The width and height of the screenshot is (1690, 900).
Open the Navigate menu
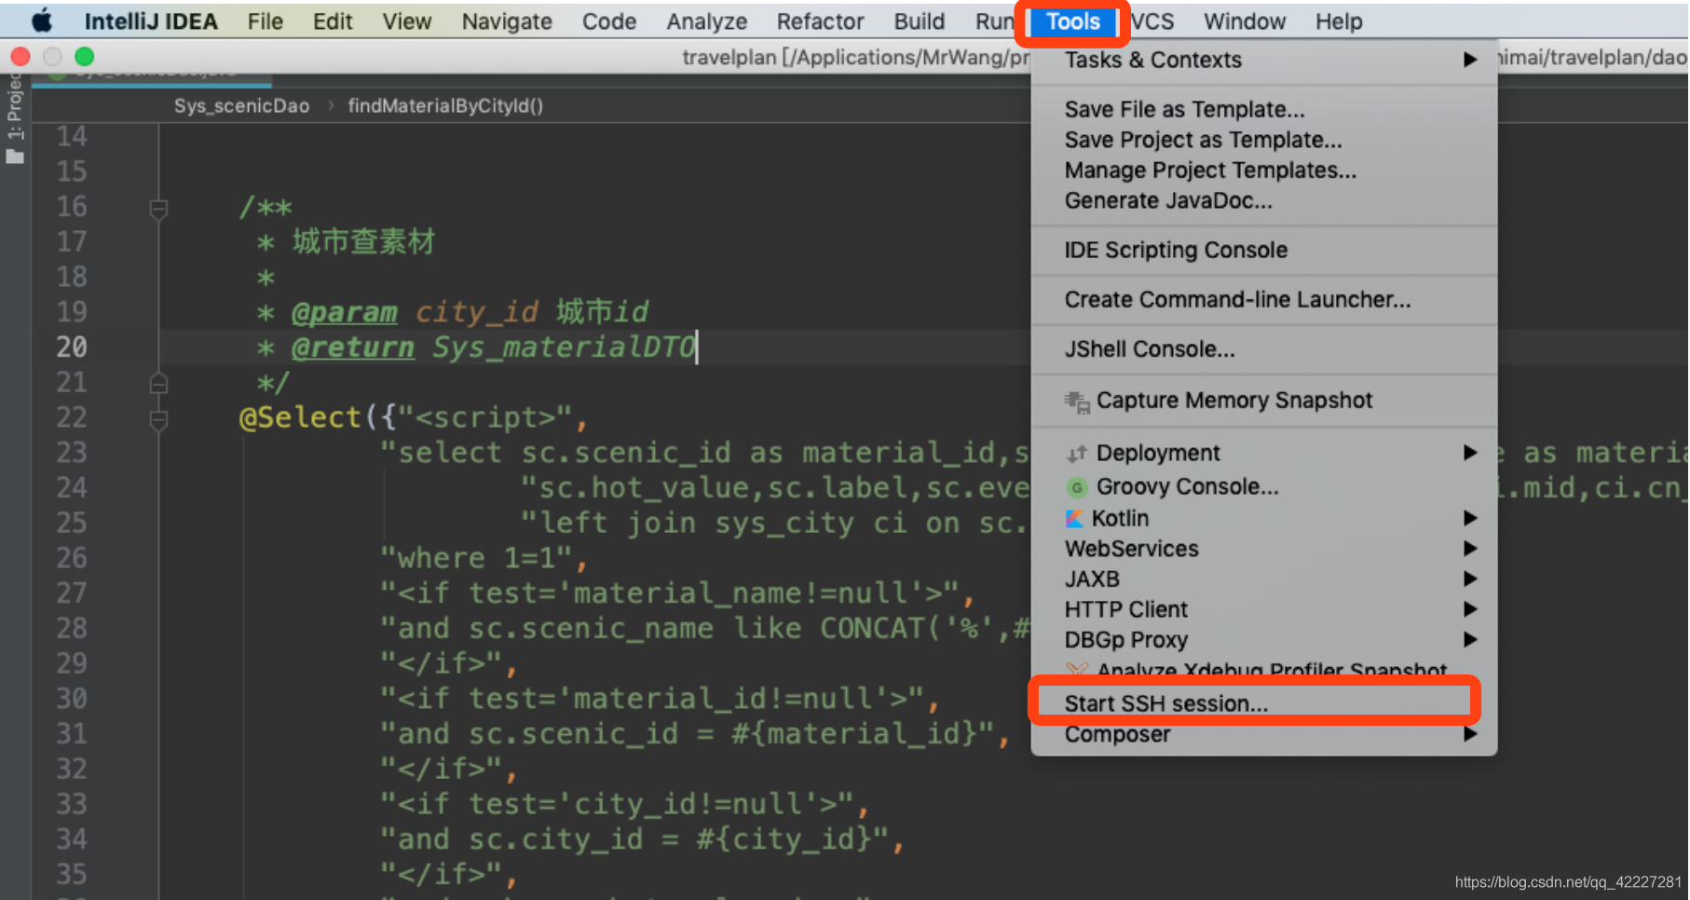(507, 20)
